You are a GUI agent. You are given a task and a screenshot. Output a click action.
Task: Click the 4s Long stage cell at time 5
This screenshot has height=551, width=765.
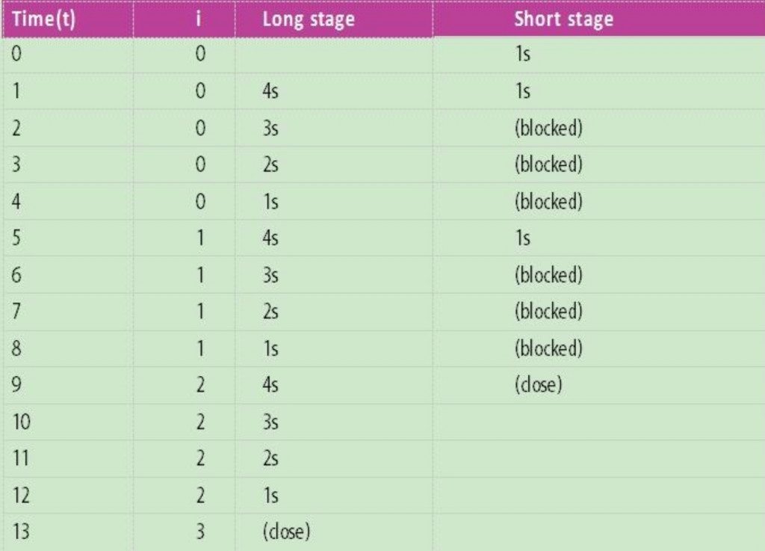[270, 239]
